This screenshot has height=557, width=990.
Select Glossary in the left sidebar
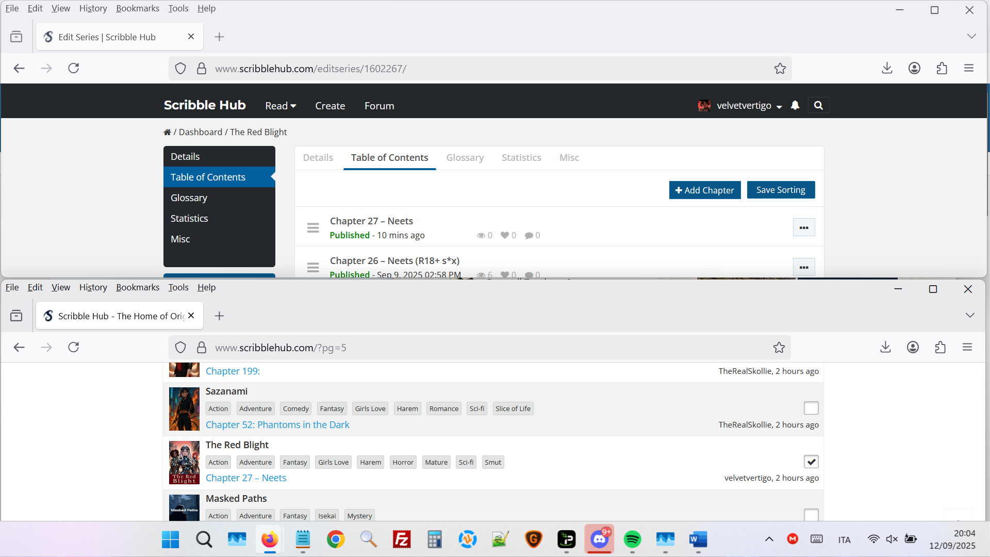click(x=189, y=198)
